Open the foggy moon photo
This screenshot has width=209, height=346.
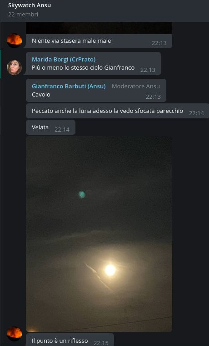click(99, 234)
